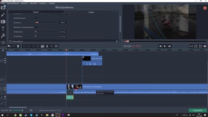Toggle overlay track link icon
The image size is (208, 117).
coord(5,63)
